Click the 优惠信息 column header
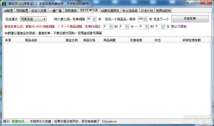The image size is (214, 126). click(141, 40)
